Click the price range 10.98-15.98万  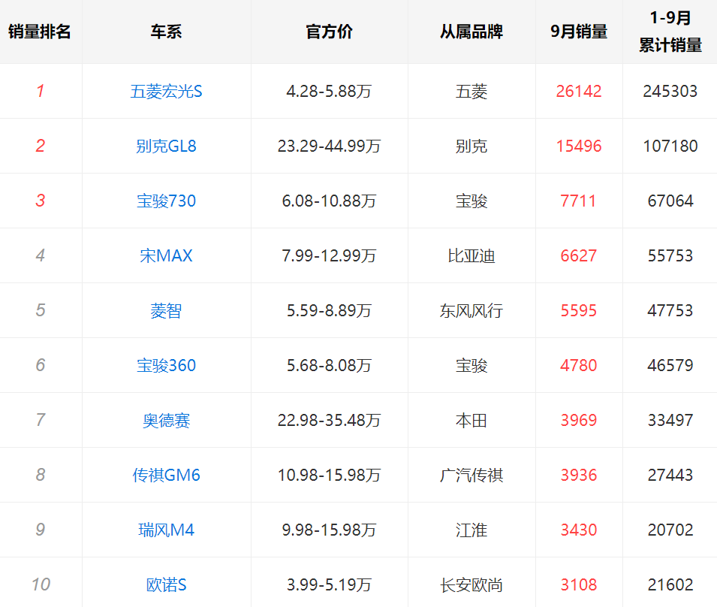[330, 476]
